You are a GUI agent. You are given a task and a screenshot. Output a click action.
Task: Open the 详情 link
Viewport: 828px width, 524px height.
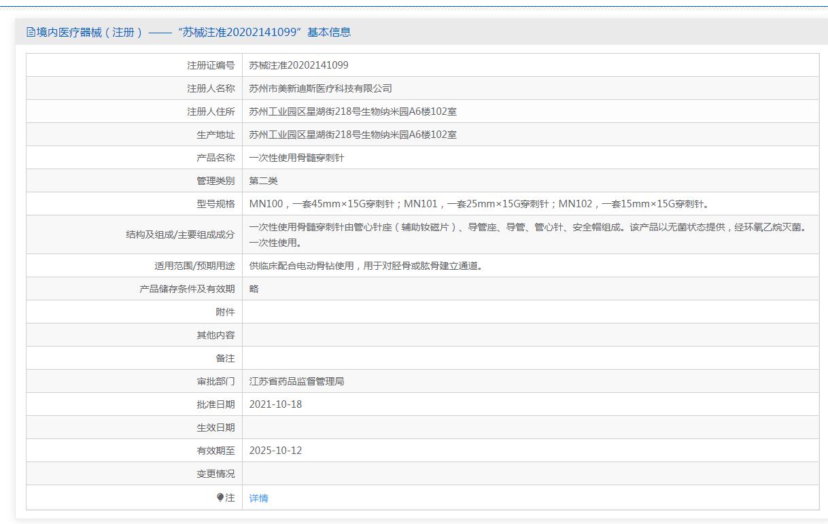click(x=259, y=498)
